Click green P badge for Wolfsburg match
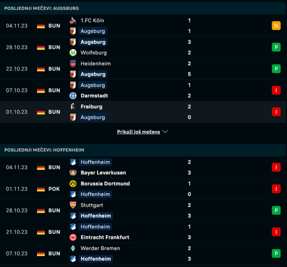287x267 pixels. (x=276, y=47)
